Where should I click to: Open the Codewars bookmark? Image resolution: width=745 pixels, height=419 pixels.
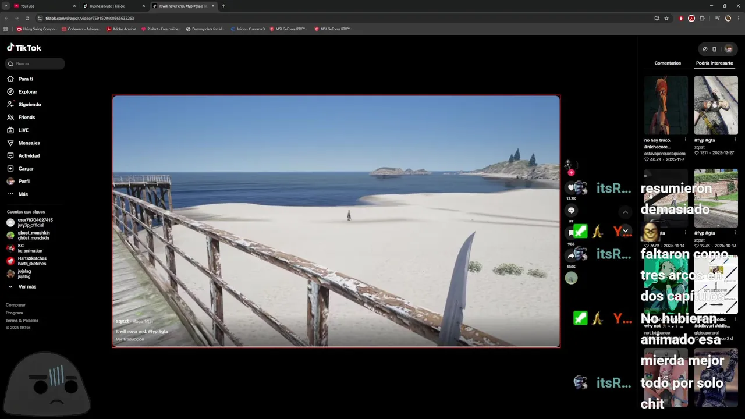81,29
